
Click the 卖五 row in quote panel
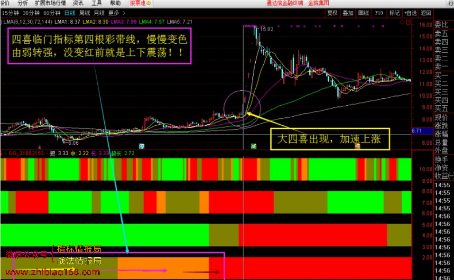[x=441, y=34]
